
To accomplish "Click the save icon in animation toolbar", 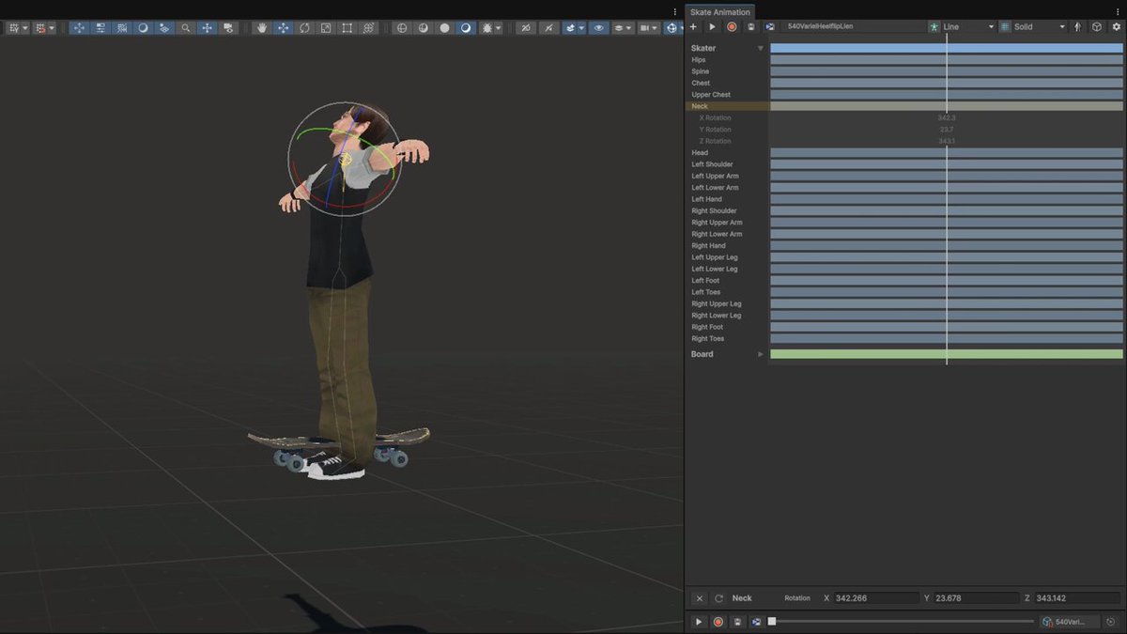I will pos(750,27).
